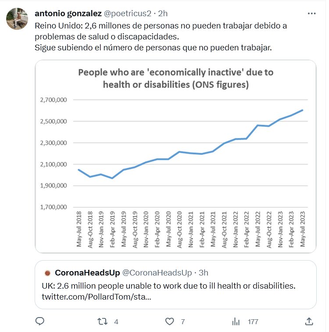Click the 3h timestamp in the quoted tweet
The image size is (329, 332).
[x=203, y=273]
